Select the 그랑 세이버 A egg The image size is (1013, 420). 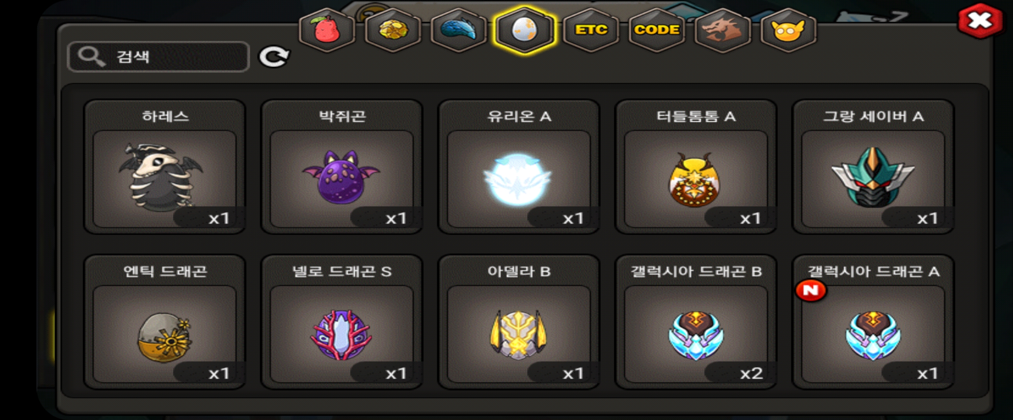[873, 167]
